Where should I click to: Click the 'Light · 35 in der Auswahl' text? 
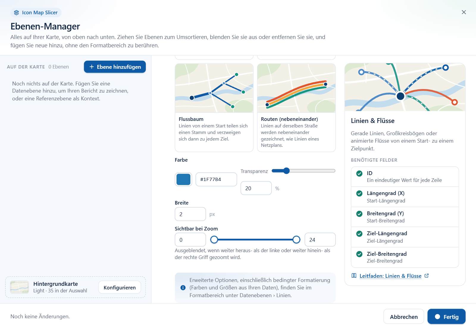60,291
